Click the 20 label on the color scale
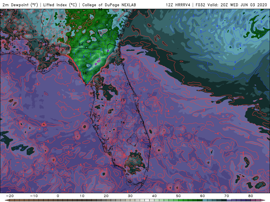270x202 pixels. (106, 196)
